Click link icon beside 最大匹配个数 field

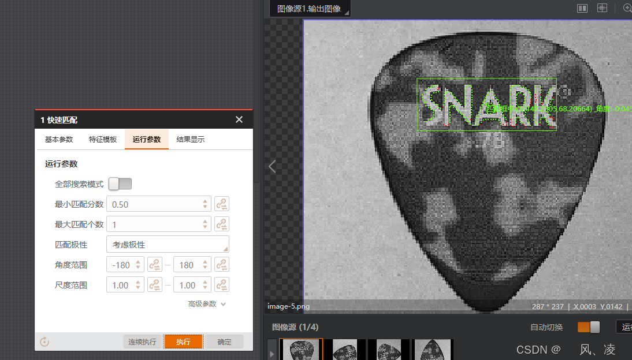point(222,224)
